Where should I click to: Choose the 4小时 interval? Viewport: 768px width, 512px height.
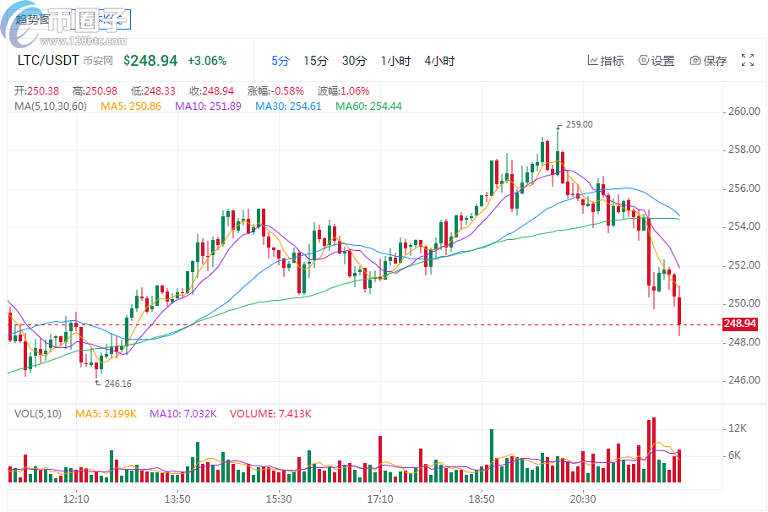pos(439,61)
